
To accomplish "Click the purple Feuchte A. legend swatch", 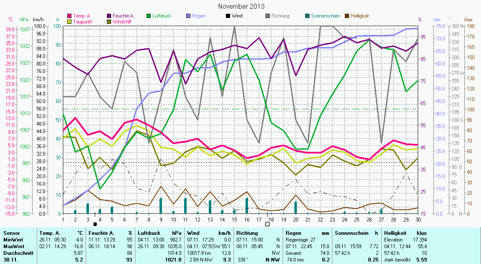I will click(109, 16).
